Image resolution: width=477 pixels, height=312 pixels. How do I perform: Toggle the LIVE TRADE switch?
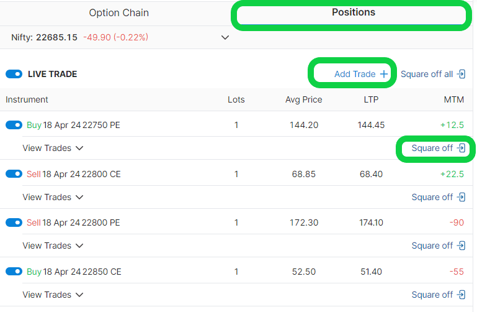coord(14,74)
